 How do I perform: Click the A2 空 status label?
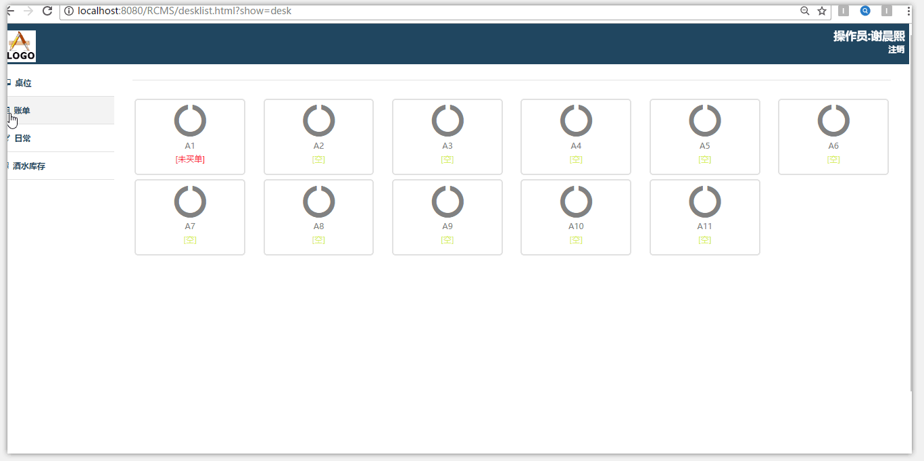click(319, 160)
